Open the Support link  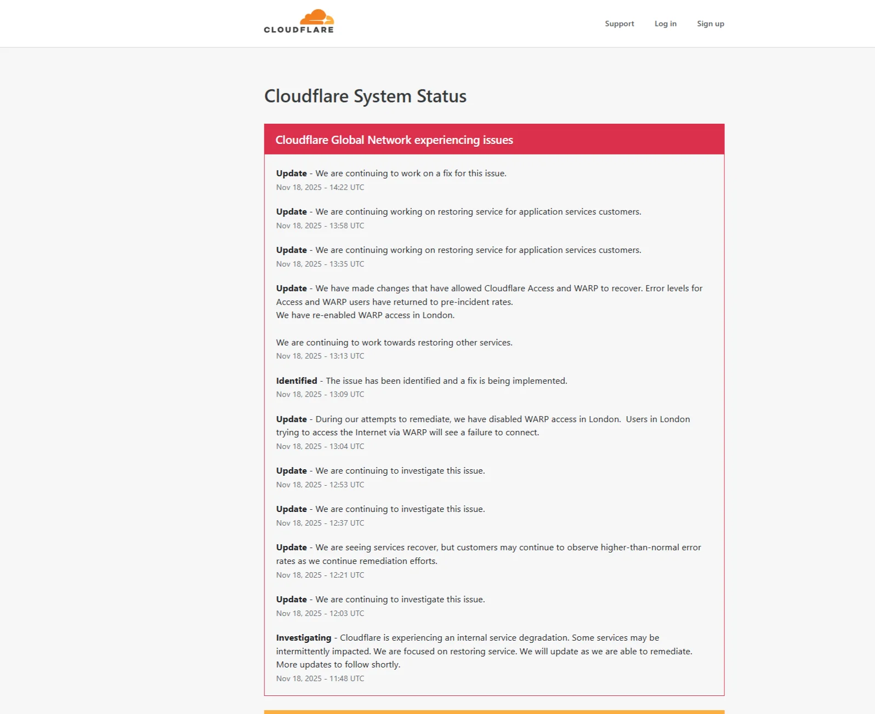(620, 24)
